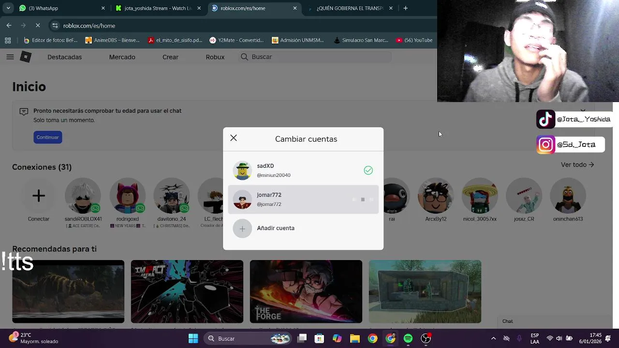This screenshot has width=619, height=348.
Task: Switch to the WhatsApp browser tab
Action: point(62,8)
